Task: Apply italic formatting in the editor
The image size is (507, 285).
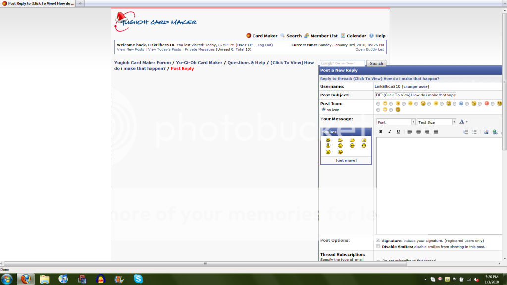Action: point(389,132)
